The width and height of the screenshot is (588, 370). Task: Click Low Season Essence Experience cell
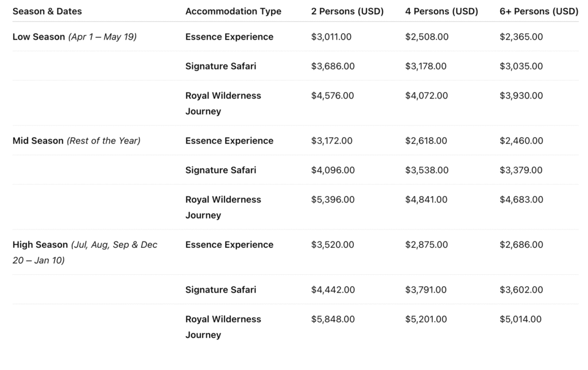coord(230,37)
